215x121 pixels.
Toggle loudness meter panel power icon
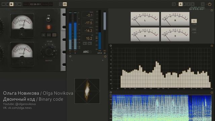[105, 56]
